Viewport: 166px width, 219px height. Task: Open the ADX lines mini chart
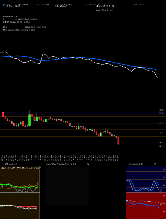click(x=20, y=179)
